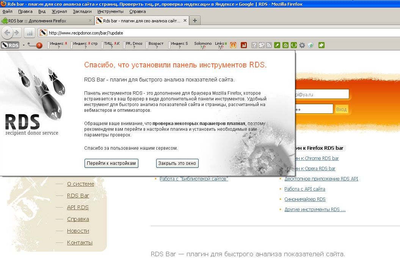Open Десктопное приложение RDS API link
This screenshot has height=260, width=400.
point(321,179)
